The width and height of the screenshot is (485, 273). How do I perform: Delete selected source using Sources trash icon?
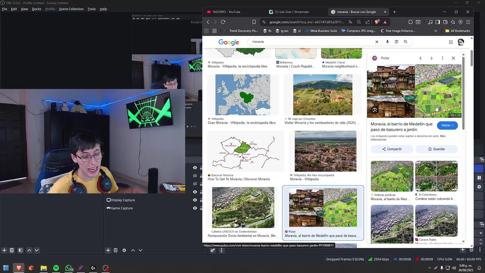pos(116,250)
